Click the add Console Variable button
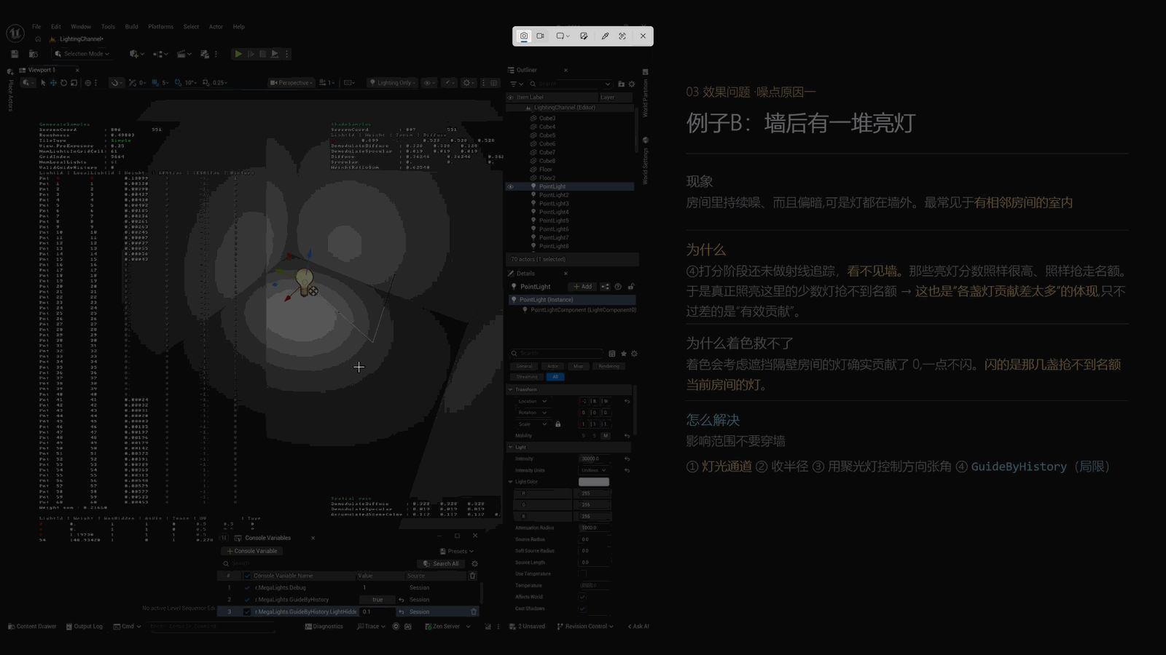This screenshot has width=1166, height=655. (x=252, y=551)
